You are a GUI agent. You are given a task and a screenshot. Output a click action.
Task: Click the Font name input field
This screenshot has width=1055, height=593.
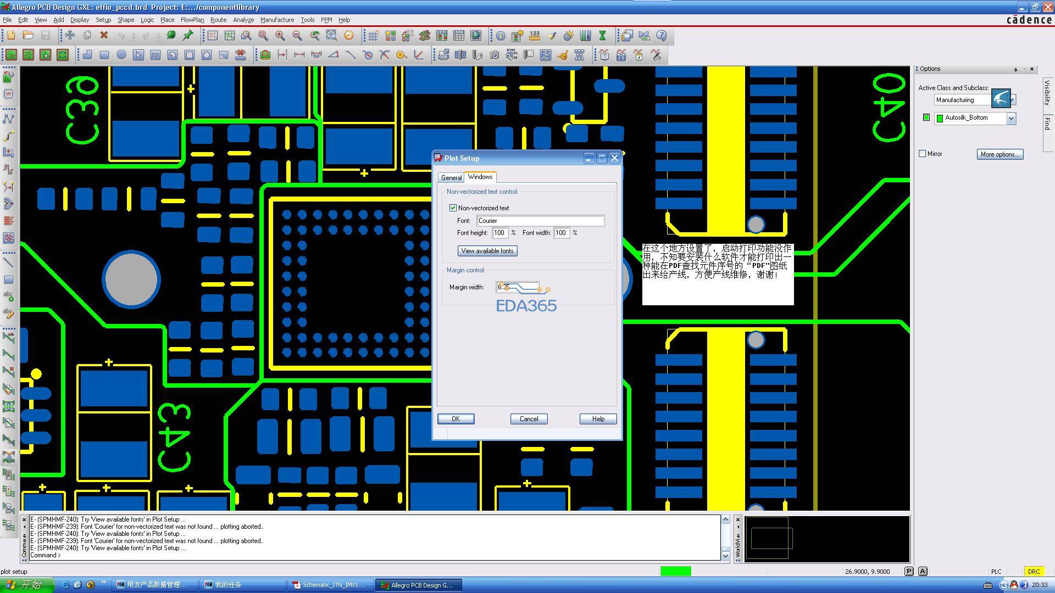(540, 221)
